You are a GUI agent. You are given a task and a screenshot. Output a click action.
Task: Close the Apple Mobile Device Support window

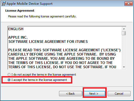pos(128,4)
